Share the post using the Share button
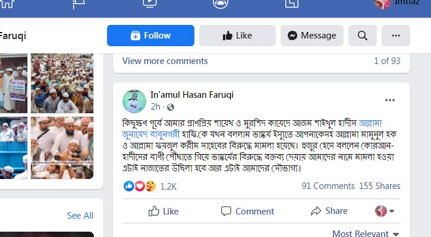This screenshot has height=237, width=431. (x=329, y=211)
